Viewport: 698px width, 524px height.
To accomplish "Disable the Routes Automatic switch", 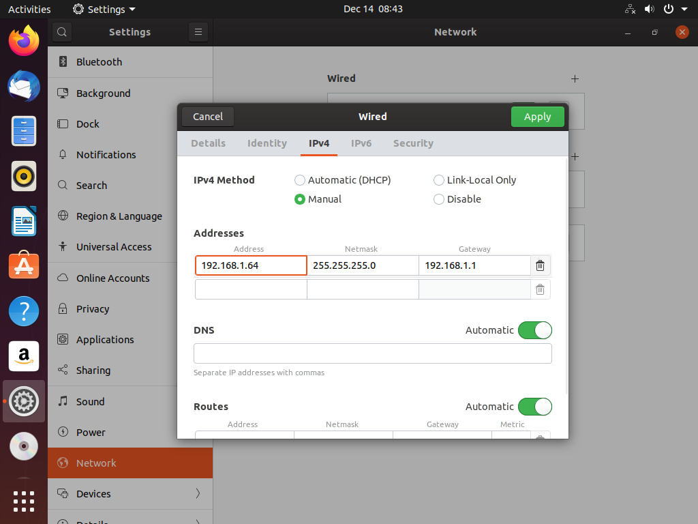I will click(x=534, y=407).
